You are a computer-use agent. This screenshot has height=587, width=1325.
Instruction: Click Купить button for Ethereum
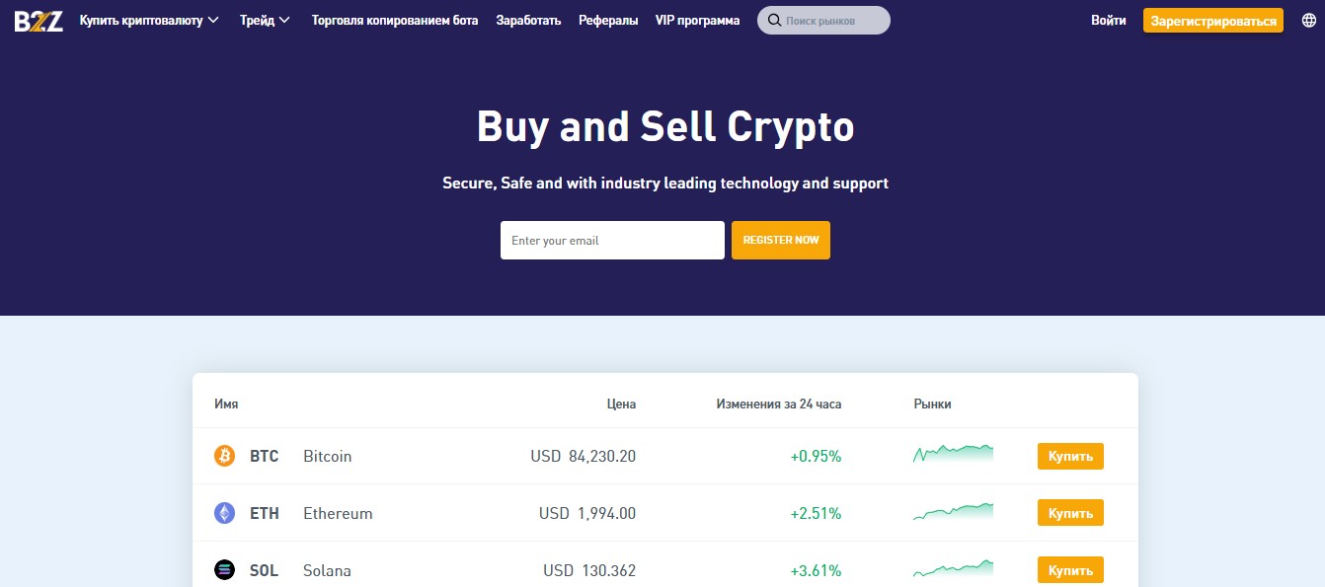(x=1070, y=513)
